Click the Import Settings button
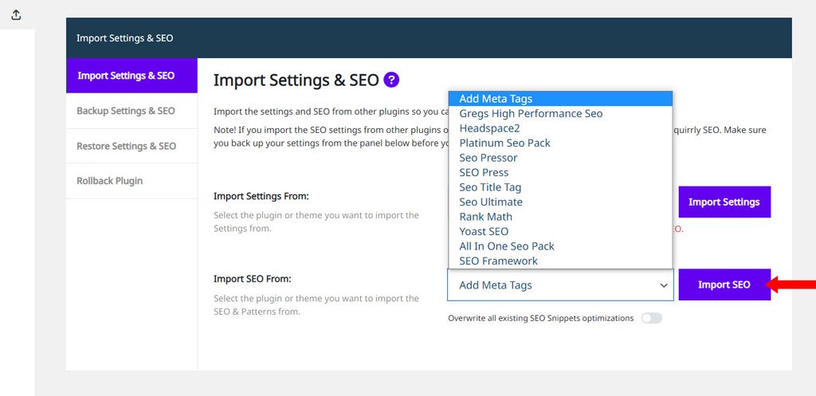Image resolution: width=816 pixels, height=396 pixels. tap(724, 202)
